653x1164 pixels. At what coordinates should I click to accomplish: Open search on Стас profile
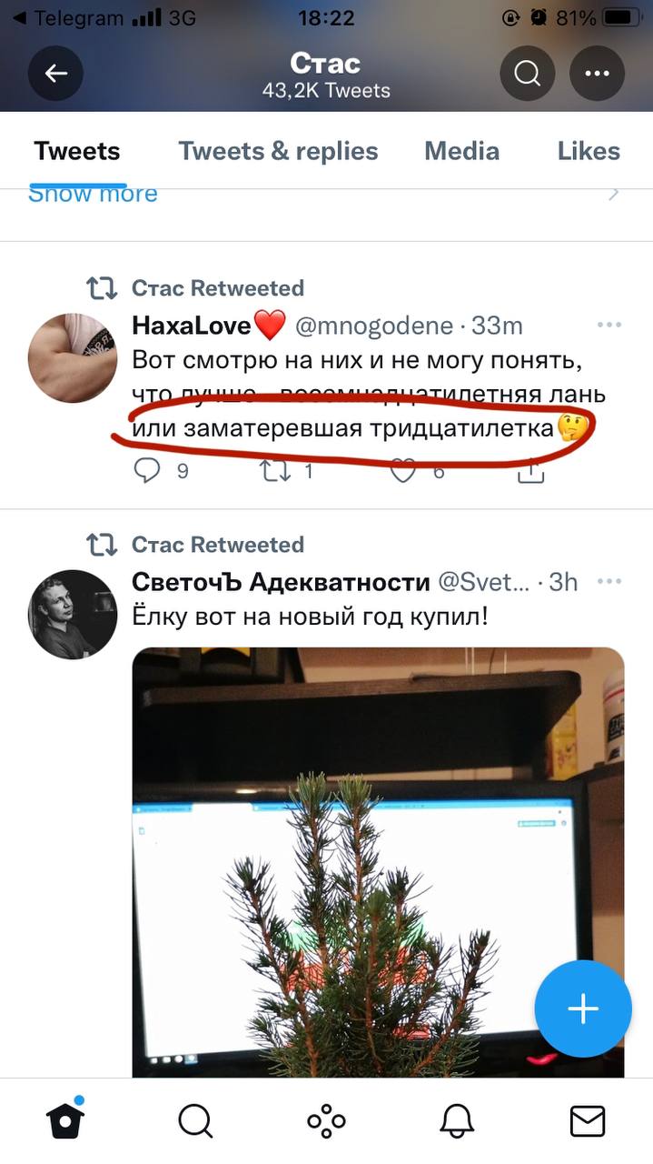coord(528,73)
